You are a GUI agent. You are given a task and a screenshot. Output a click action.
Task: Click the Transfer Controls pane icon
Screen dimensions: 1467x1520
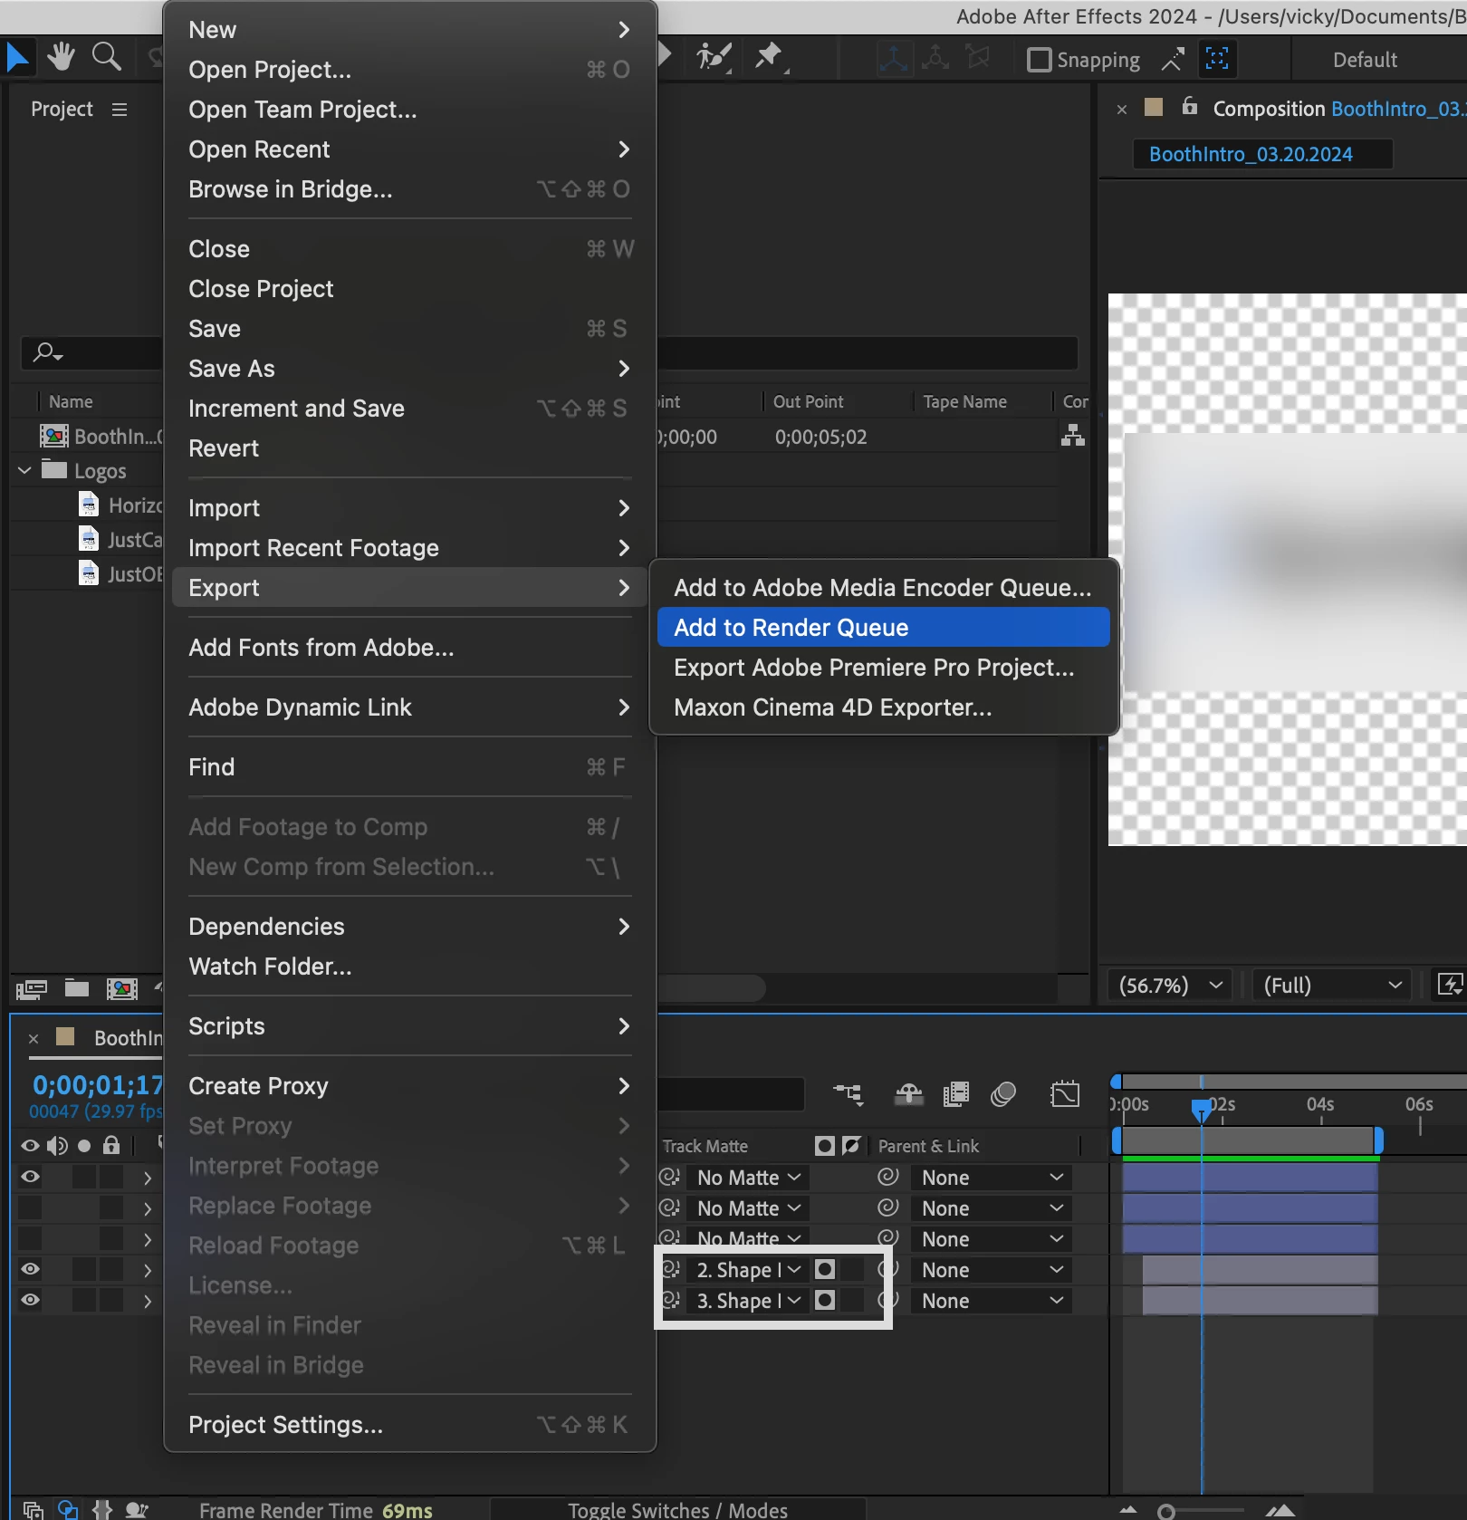click(68, 1510)
